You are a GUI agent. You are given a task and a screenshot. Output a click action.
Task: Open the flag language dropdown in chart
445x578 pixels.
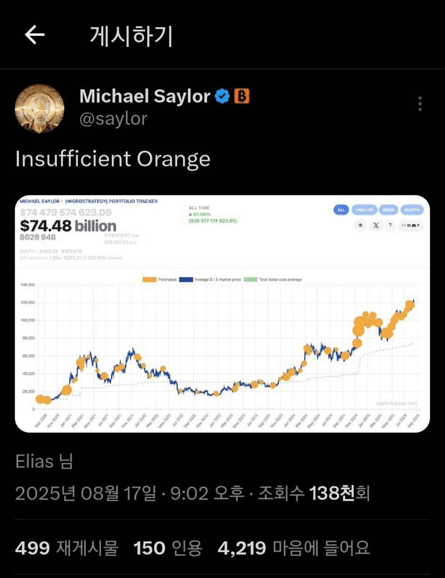411,225
